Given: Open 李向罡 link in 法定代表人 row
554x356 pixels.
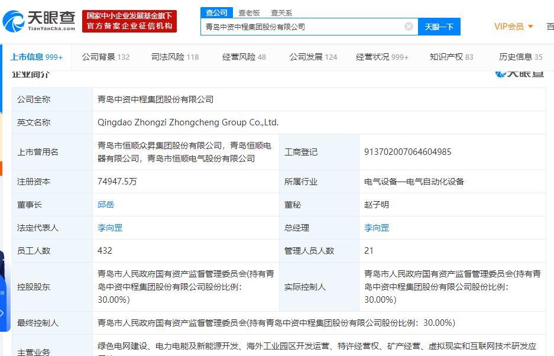Looking at the screenshot, I should (110, 228).
